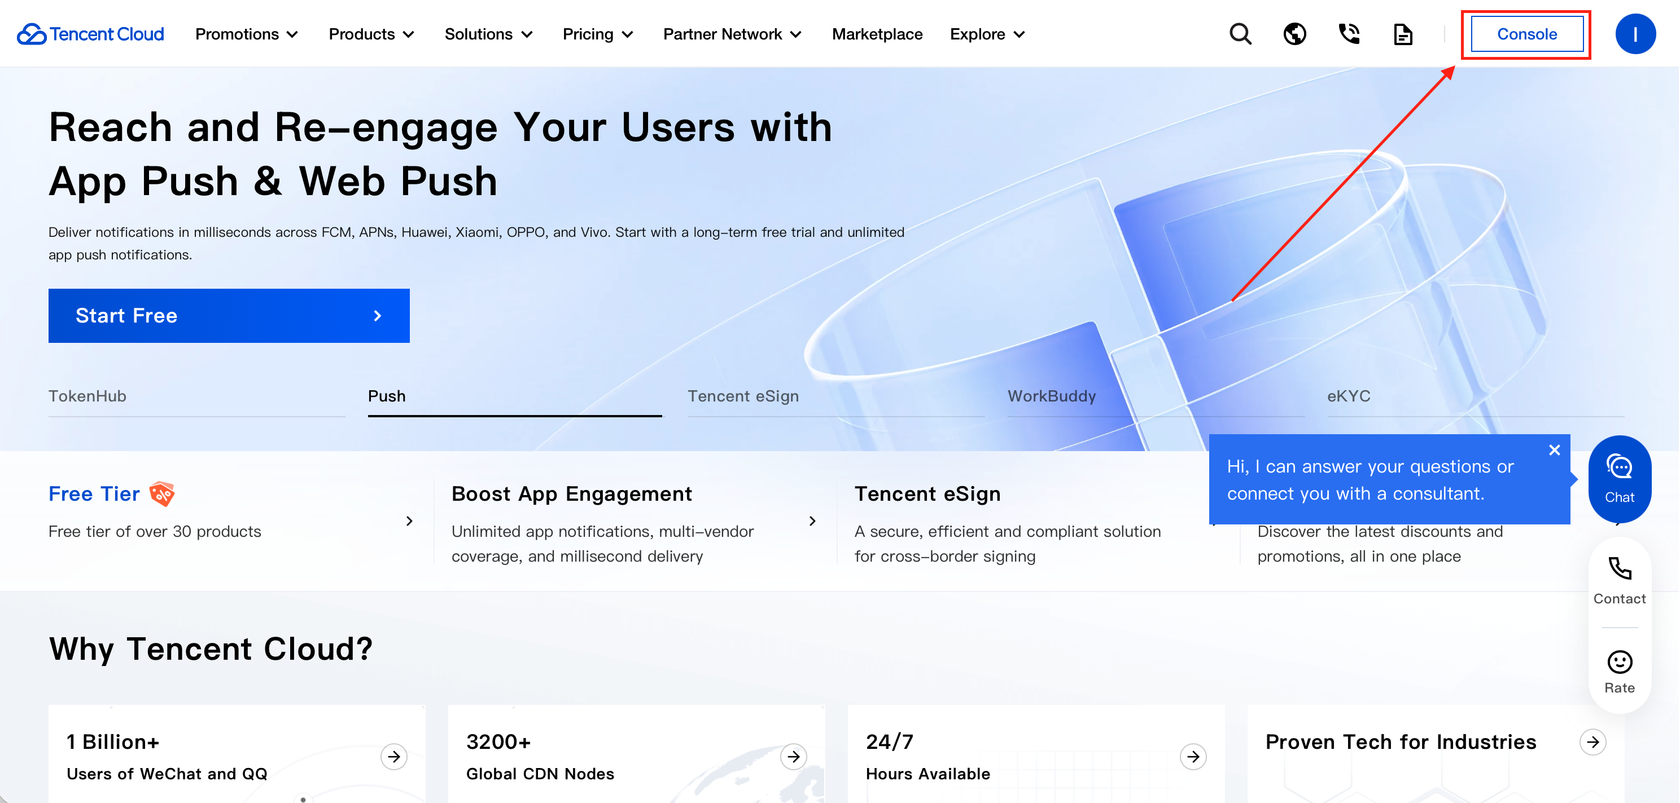Click the globe language icon
The image size is (1680, 803).
[1294, 34]
